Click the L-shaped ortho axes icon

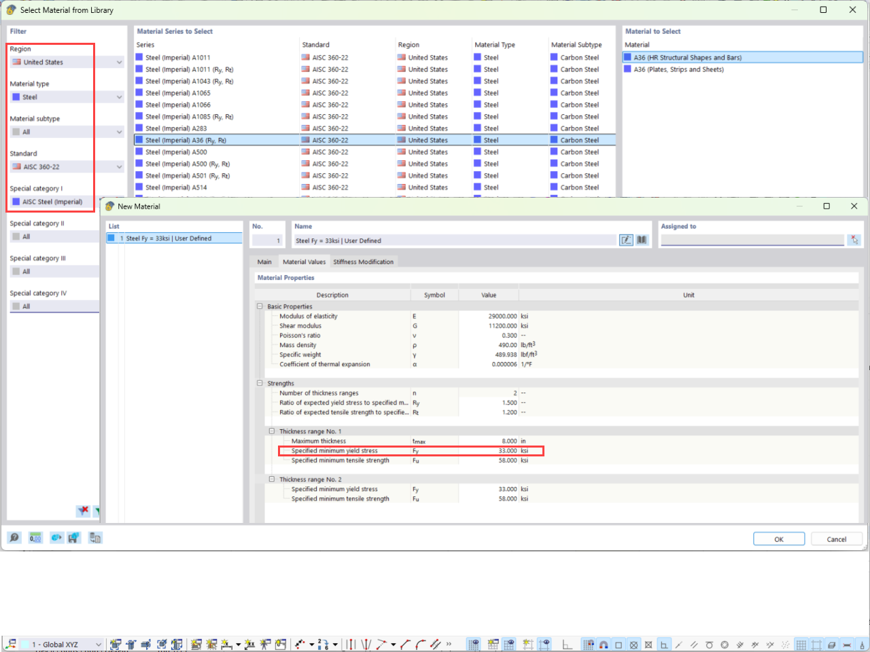pos(566,645)
